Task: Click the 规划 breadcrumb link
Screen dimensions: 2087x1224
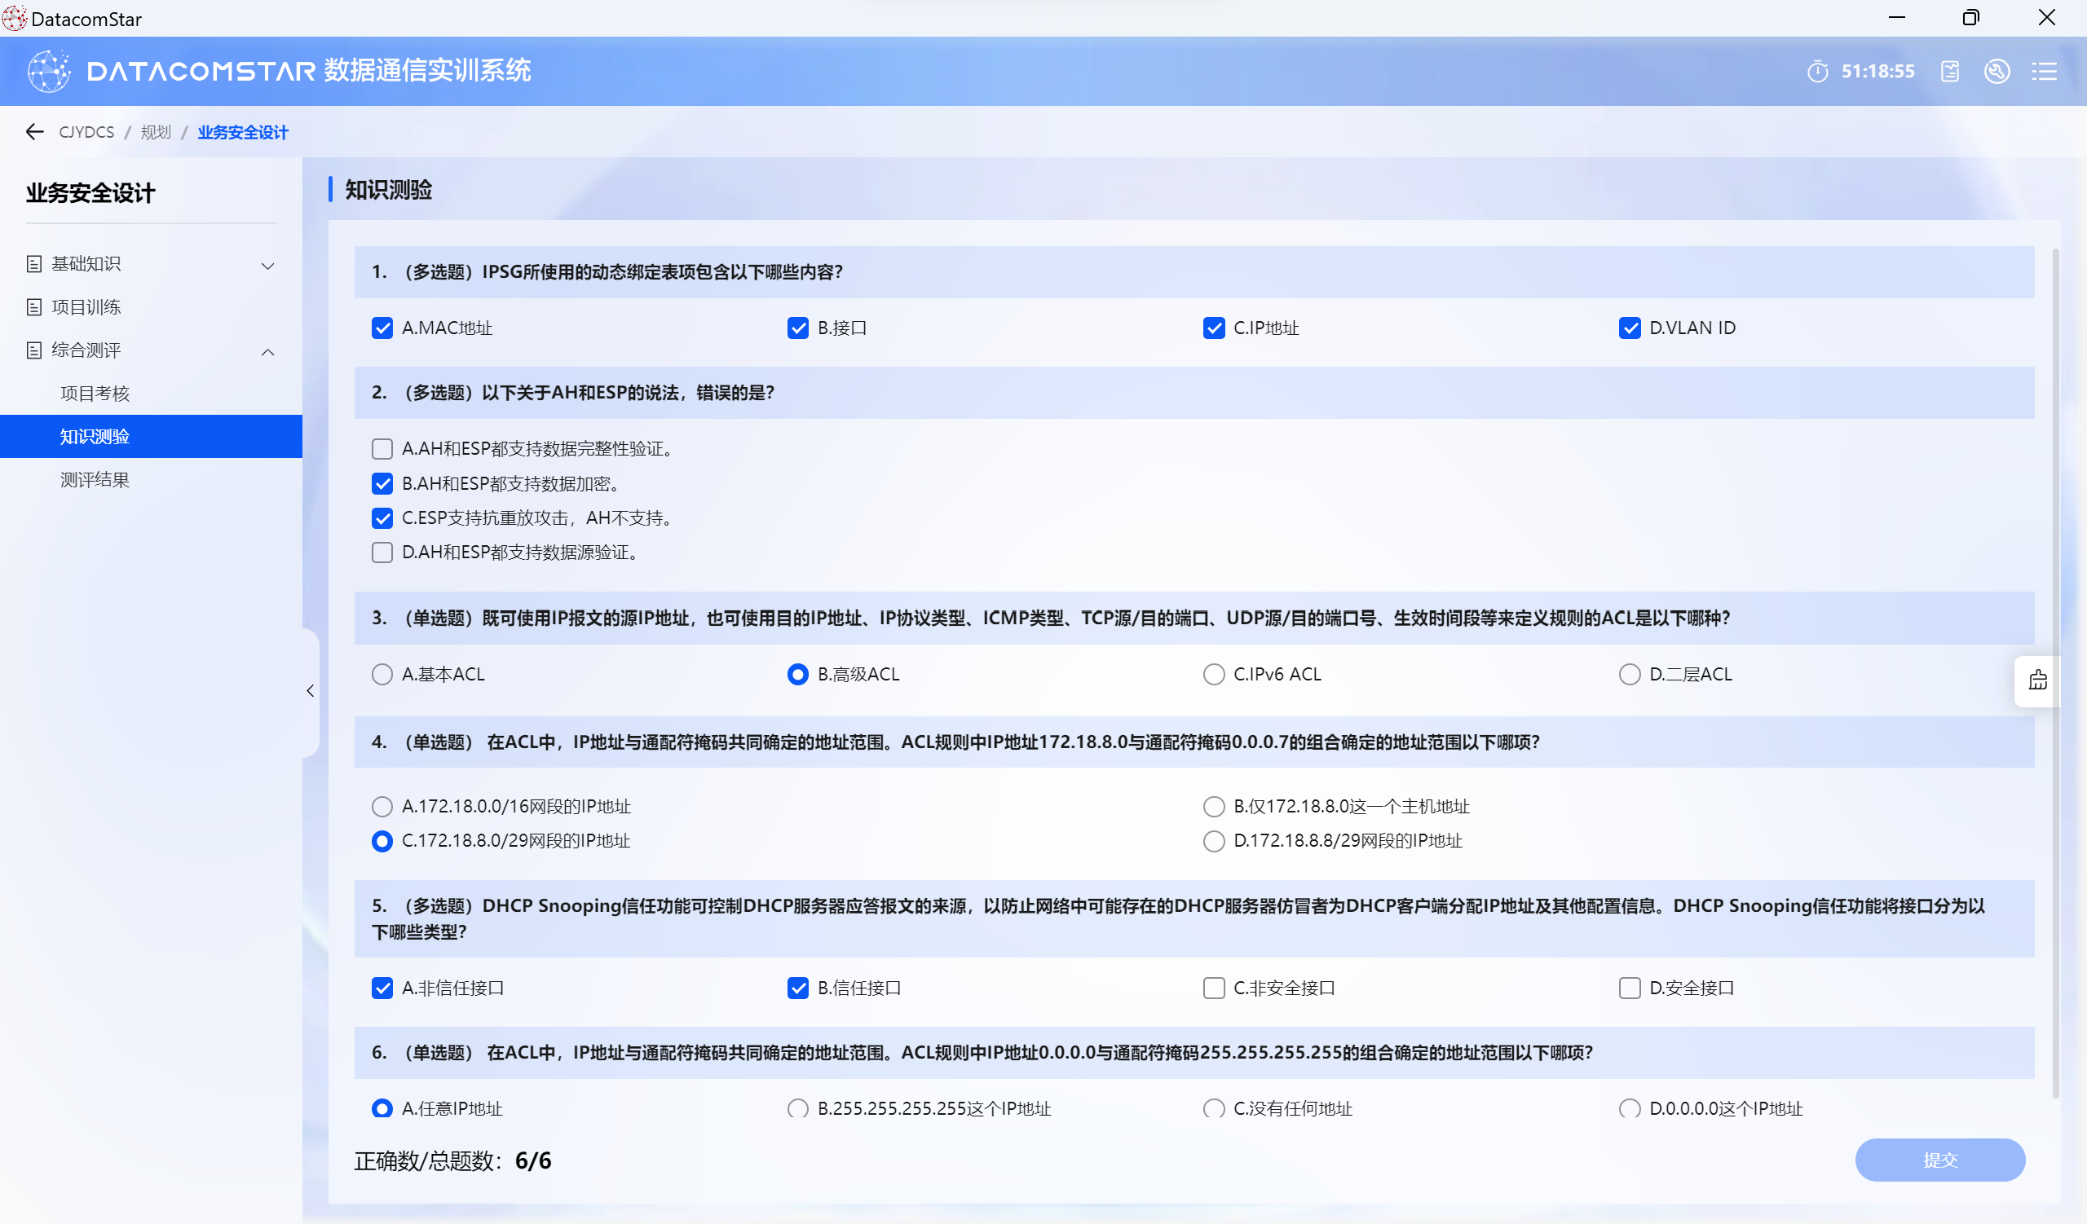Action: point(155,131)
